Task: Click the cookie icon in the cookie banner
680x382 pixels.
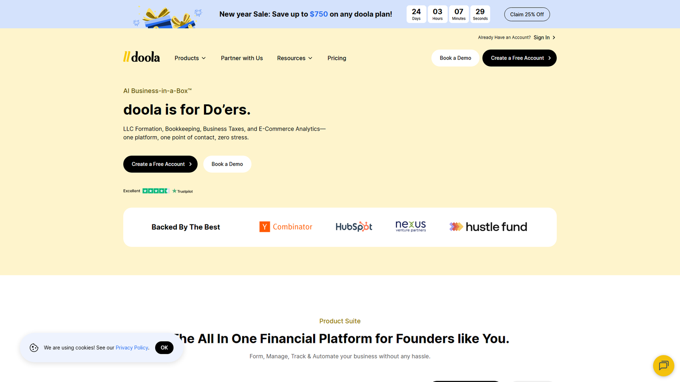Action: click(x=34, y=347)
